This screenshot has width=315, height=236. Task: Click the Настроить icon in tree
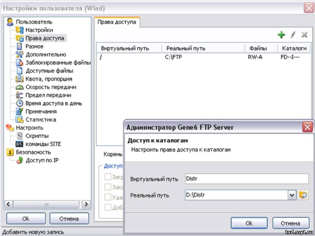(10, 127)
